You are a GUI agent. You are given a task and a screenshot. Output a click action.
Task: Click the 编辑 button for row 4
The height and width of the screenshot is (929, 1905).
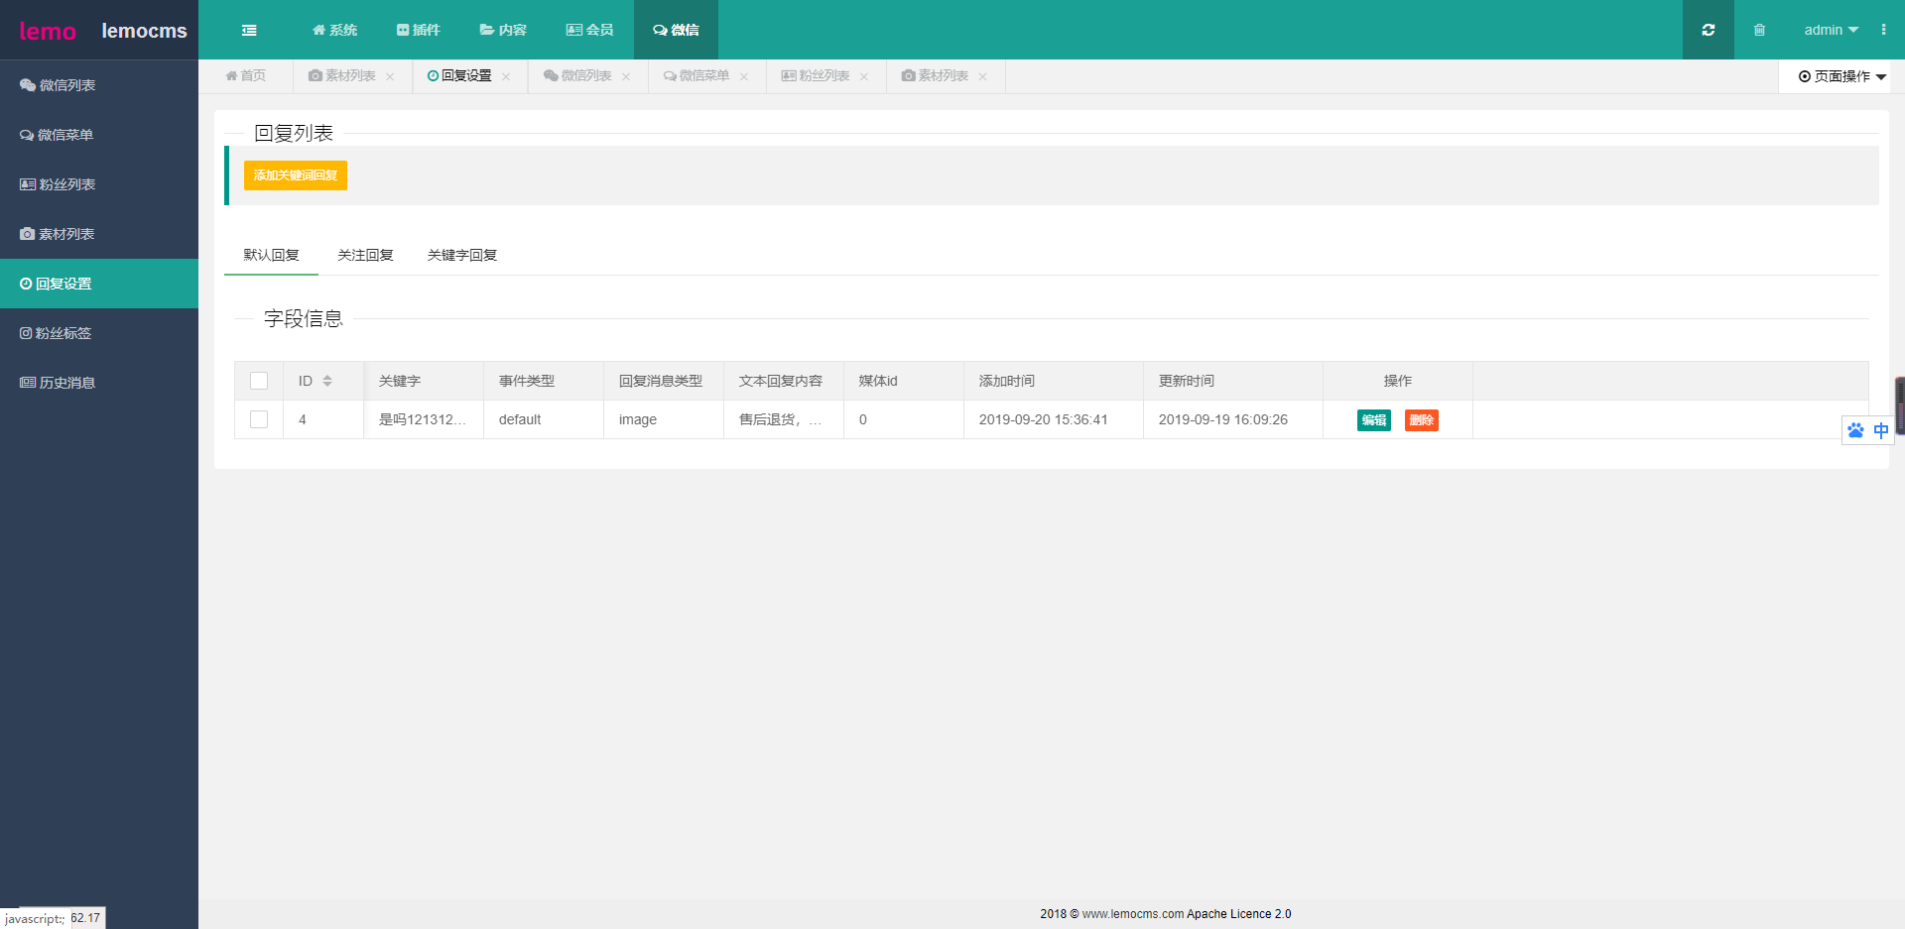(x=1374, y=419)
